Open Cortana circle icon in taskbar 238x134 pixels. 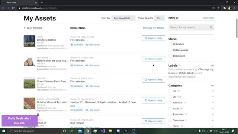pos(64,131)
